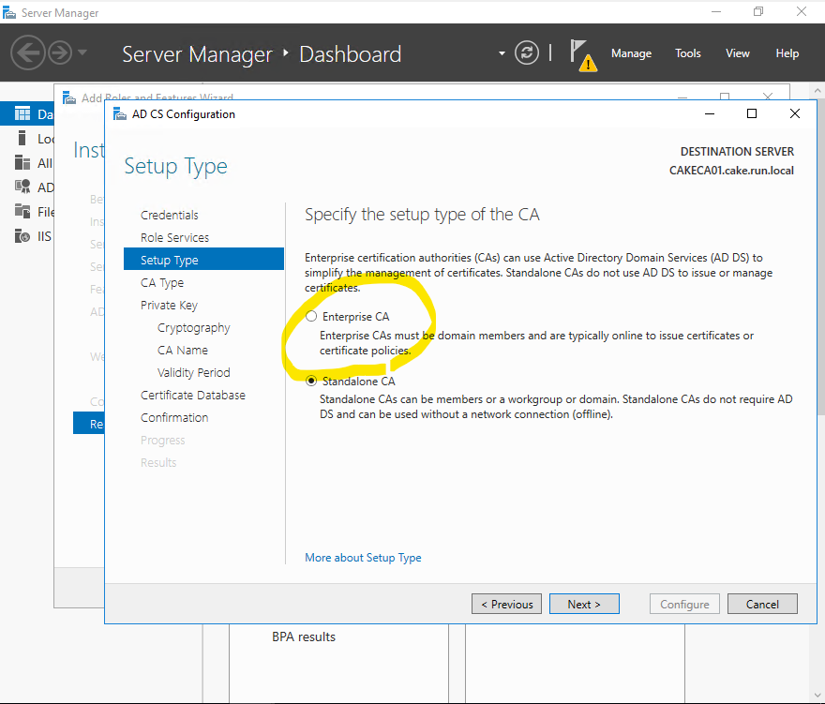Click scroll-up arrow of dashboard scrollbar
The width and height of the screenshot is (825, 704).
tap(817, 91)
